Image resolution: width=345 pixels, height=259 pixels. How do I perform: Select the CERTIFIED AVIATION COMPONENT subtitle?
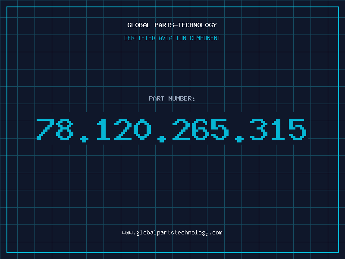(x=172, y=38)
